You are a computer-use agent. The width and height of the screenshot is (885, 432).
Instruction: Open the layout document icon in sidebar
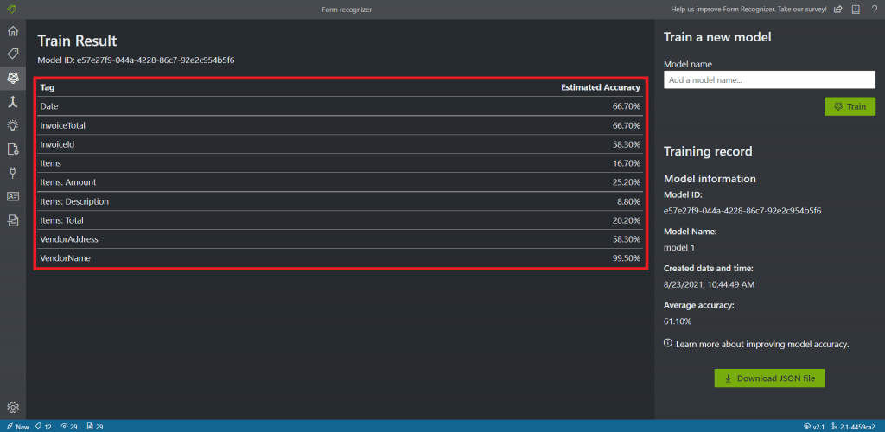pyautogui.click(x=12, y=220)
